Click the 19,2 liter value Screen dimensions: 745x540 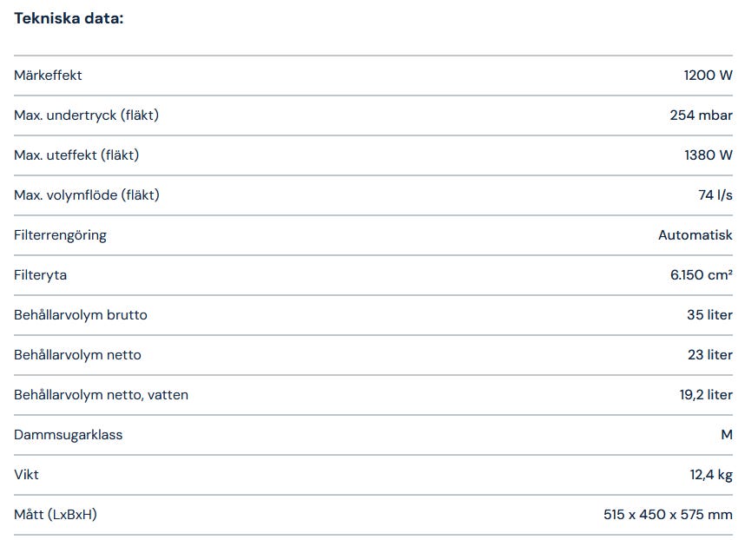(705, 395)
